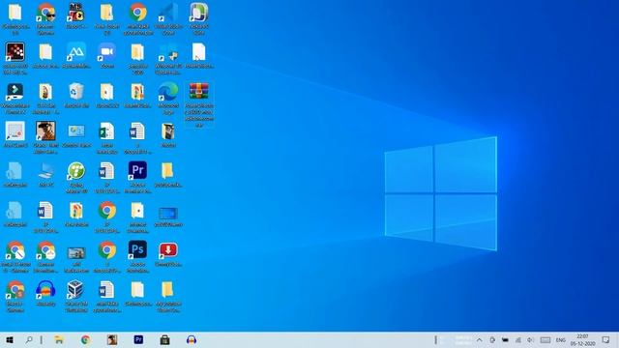Launch the Audacity desktop shortcut
The image size is (619, 348).
coord(45,293)
